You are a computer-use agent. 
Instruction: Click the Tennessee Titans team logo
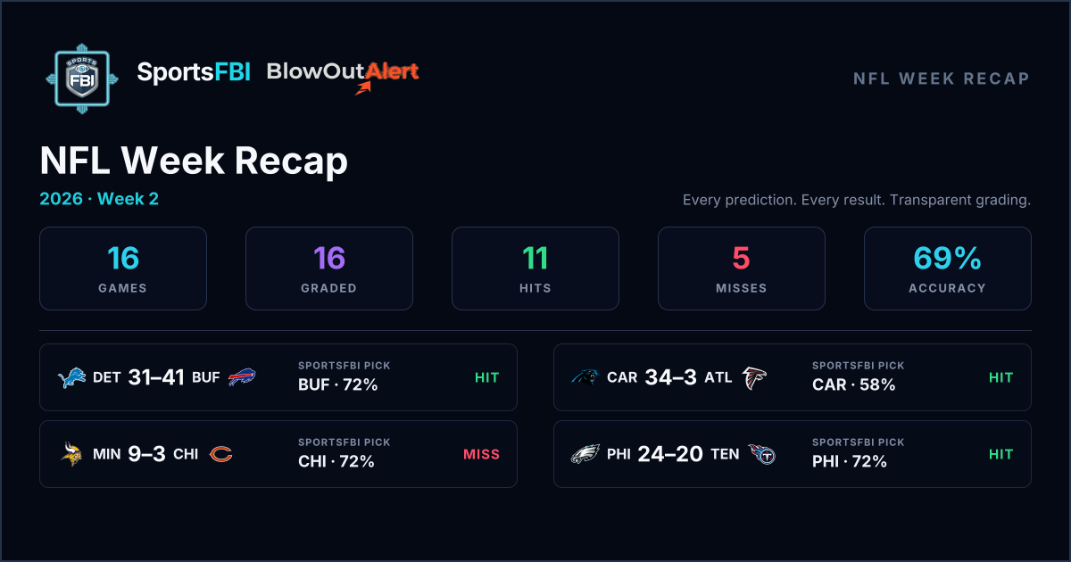click(761, 454)
